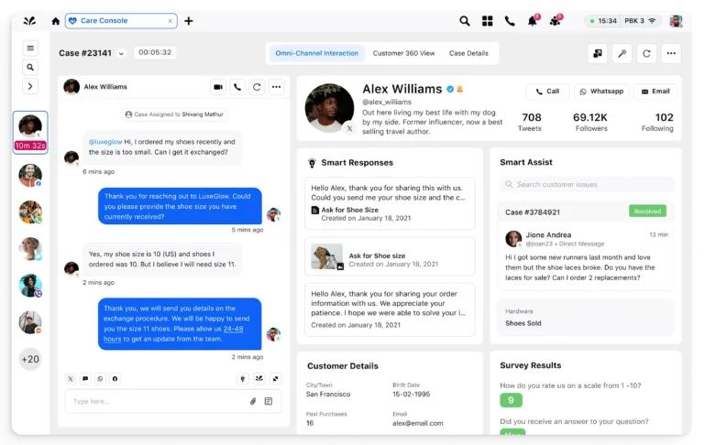Click the Call button on profile
The image size is (705, 445).
[x=547, y=92]
